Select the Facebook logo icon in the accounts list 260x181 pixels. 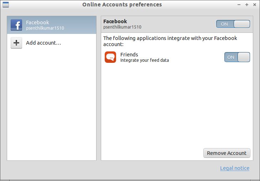[16, 25]
